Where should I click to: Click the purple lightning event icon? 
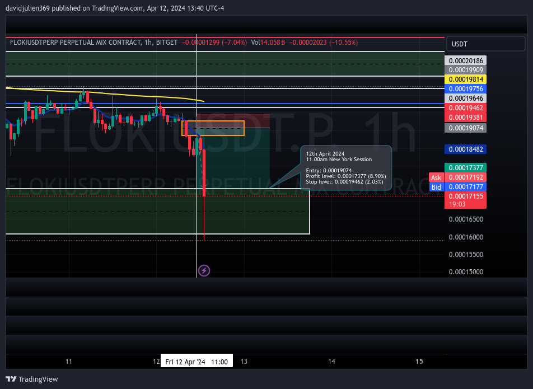coord(204,271)
